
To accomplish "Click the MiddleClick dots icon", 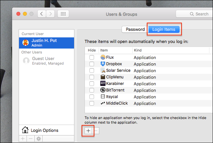I will click(x=103, y=103).
